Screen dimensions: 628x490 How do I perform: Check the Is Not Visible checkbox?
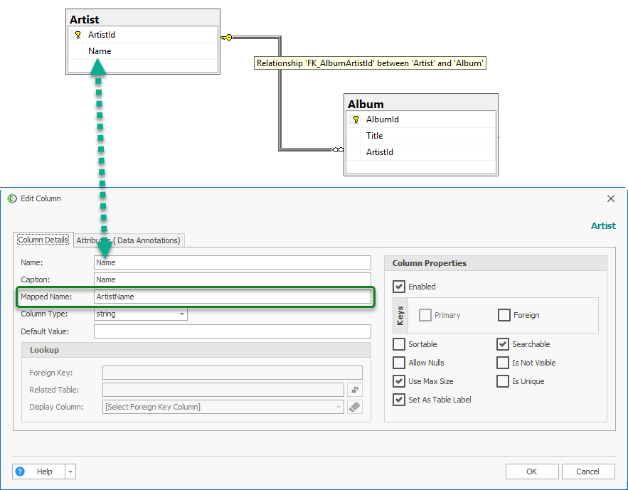503,363
